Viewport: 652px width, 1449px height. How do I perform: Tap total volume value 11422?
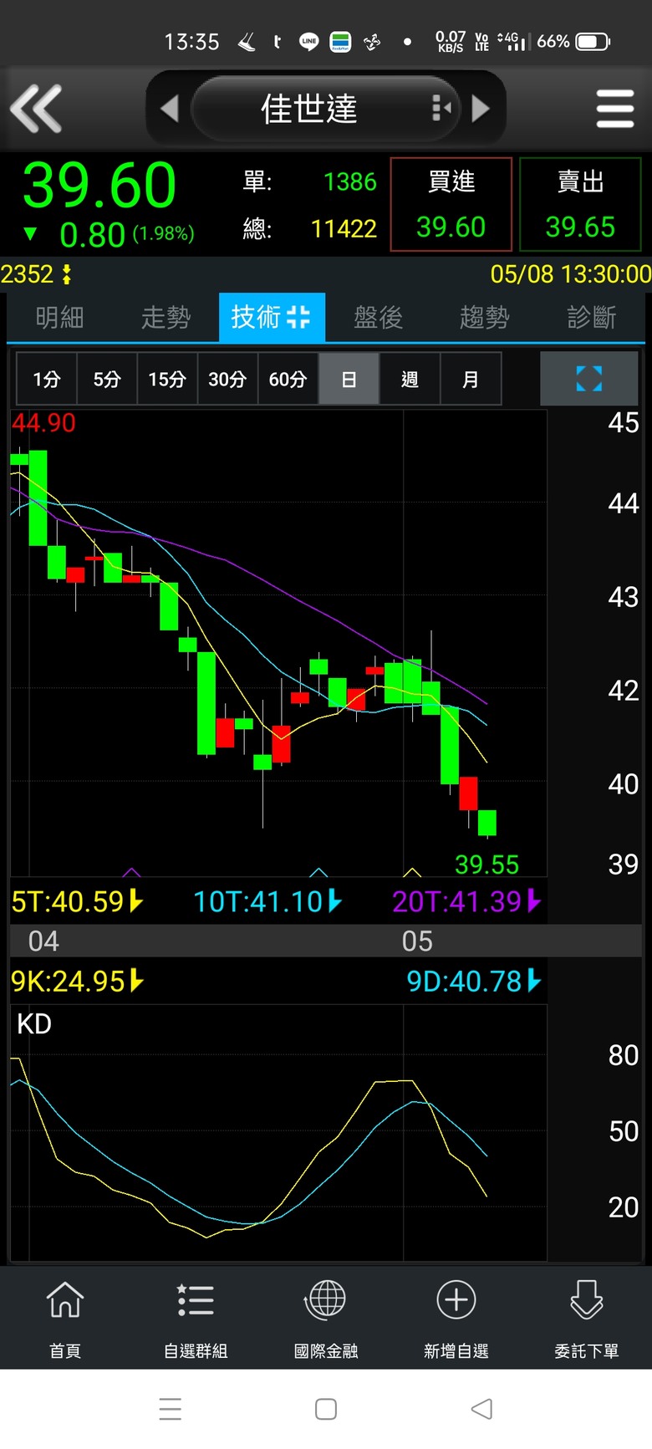pos(344,228)
